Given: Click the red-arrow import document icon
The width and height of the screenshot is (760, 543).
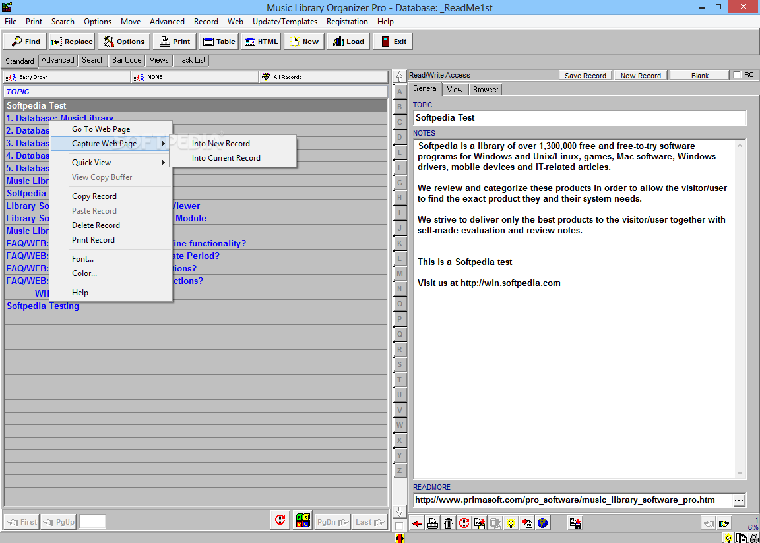Looking at the screenshot, I should point(527,523).
